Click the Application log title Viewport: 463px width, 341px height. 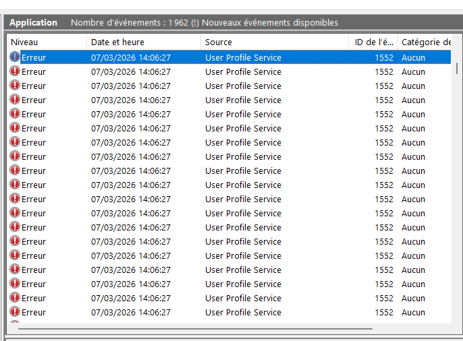[x=33, y=23]
